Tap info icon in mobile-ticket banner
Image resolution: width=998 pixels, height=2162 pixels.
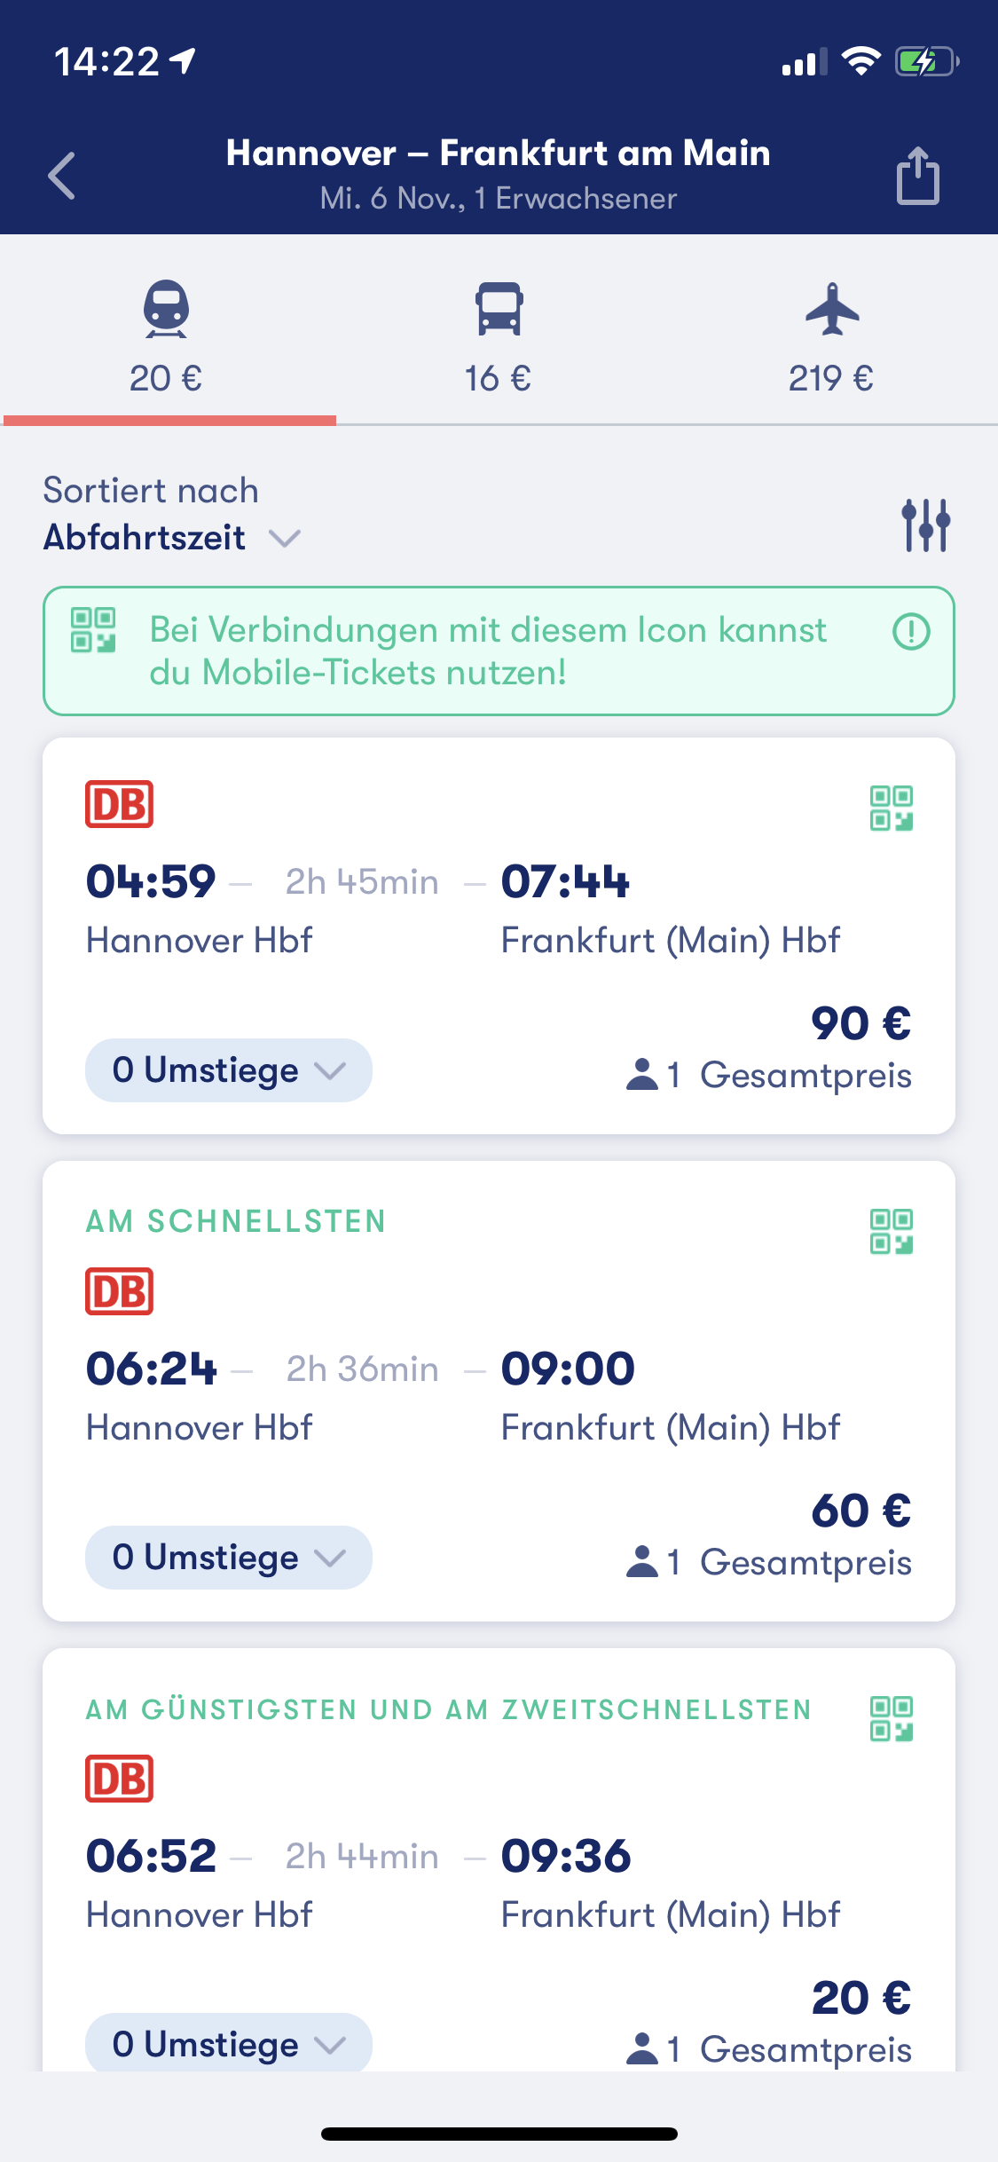point(911,632)
